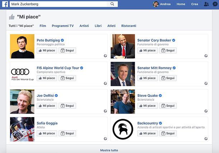Like the Sofia Goggia page
The image size is (219, 153).
coord(47,134)
